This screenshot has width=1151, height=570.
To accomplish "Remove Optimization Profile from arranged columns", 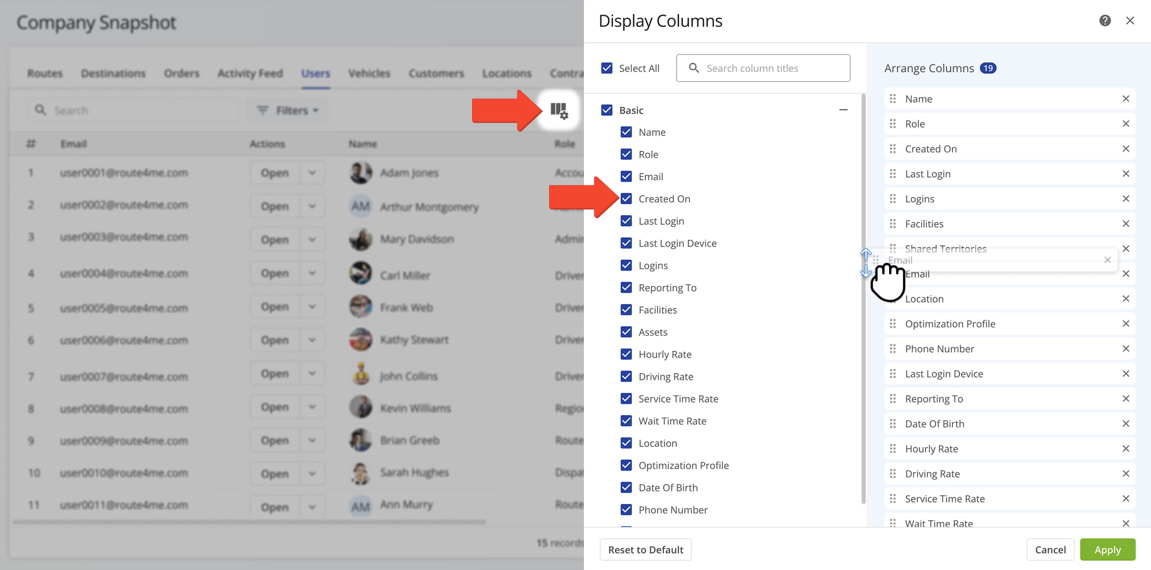I will [1126, 324].
